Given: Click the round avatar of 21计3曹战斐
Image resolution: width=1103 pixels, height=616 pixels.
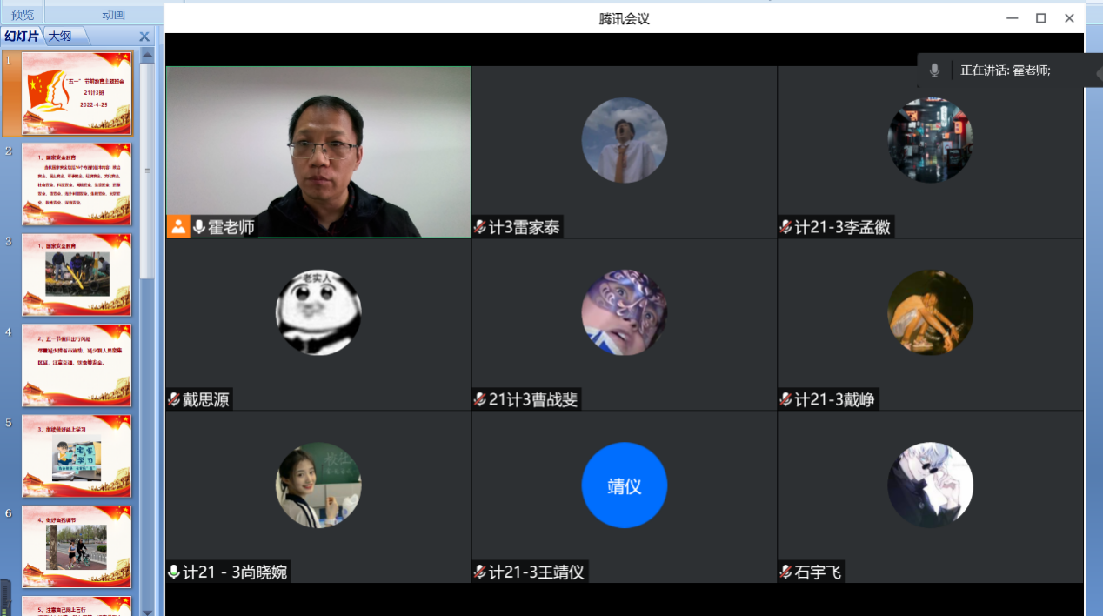Looking at the screenshot, I should tap(625, 312).
